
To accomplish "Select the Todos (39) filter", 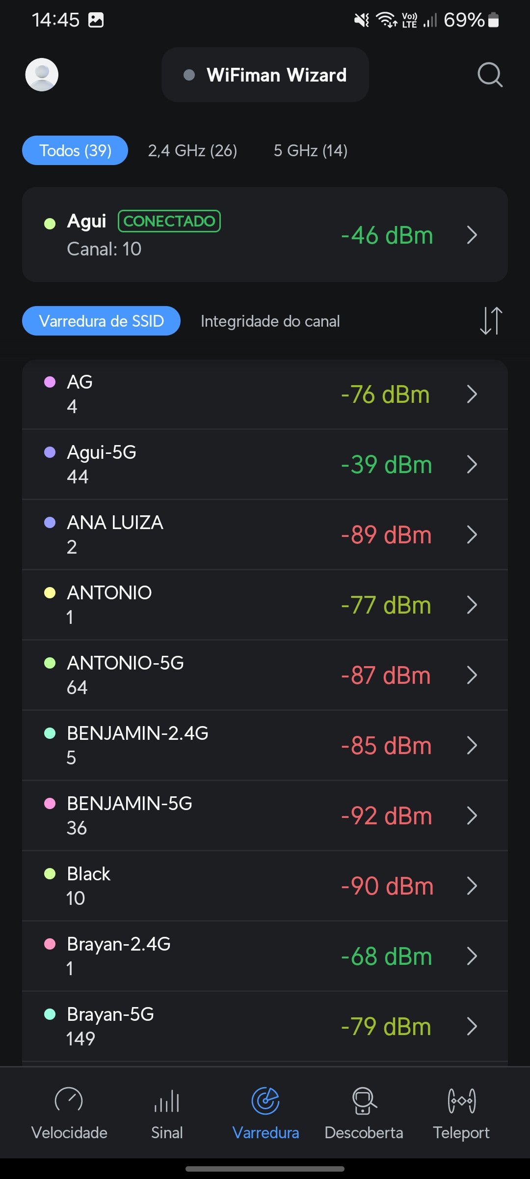I will pos(75,150).
